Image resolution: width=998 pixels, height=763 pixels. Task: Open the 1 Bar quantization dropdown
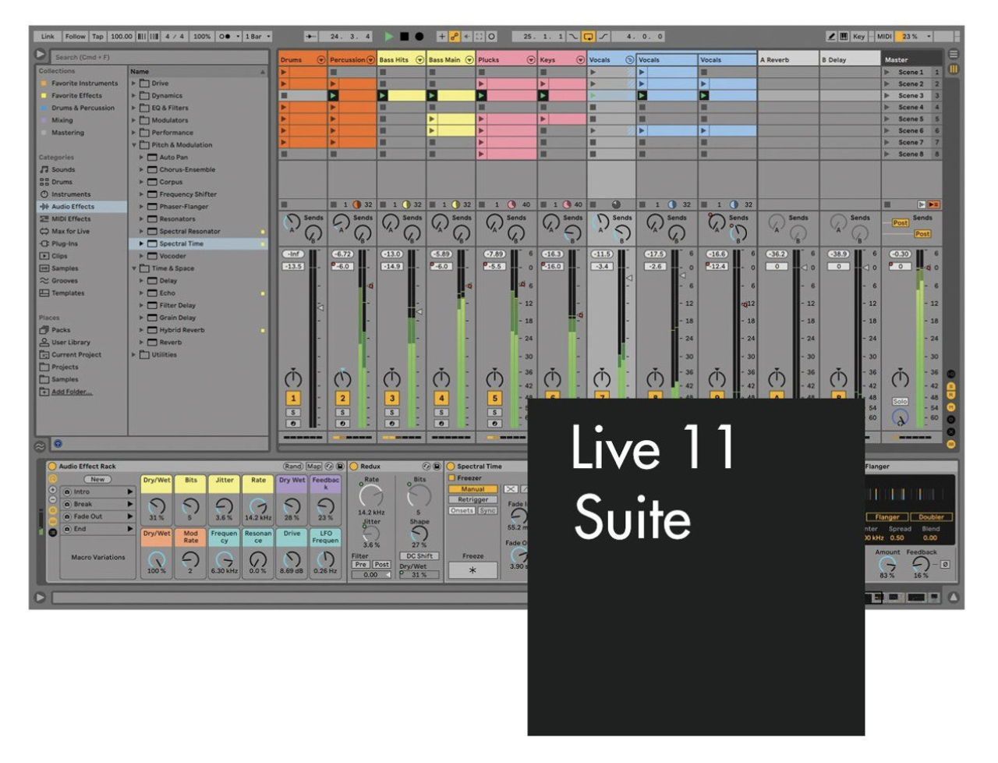258,36
